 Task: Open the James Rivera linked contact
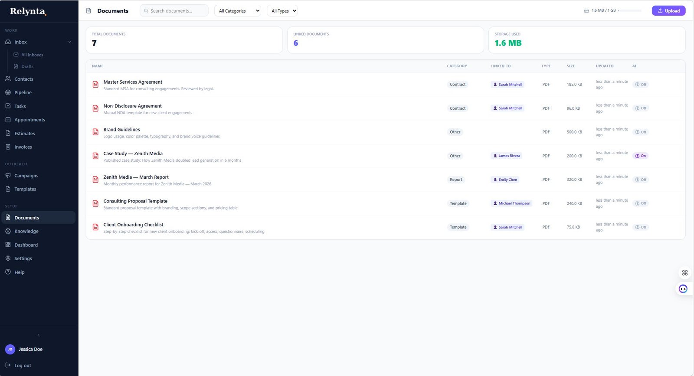coord(507,156)
